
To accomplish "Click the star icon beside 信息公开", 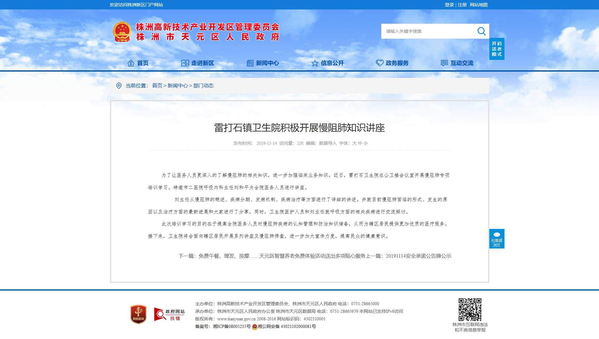I will (315, 63).
